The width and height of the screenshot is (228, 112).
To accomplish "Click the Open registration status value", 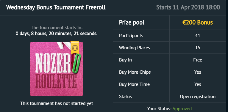I will click(x=198, y=97).
